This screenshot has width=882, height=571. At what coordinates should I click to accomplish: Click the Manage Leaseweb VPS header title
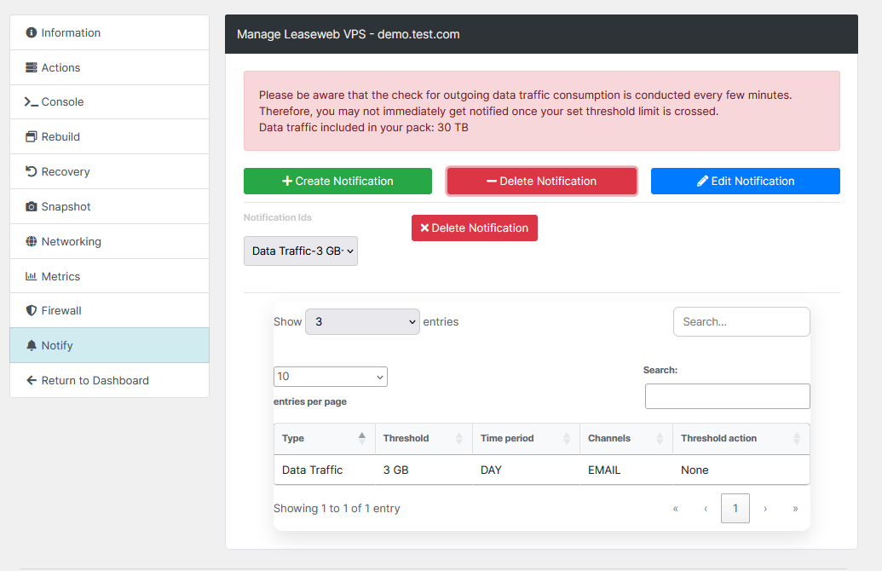click(x=349, y=34)
